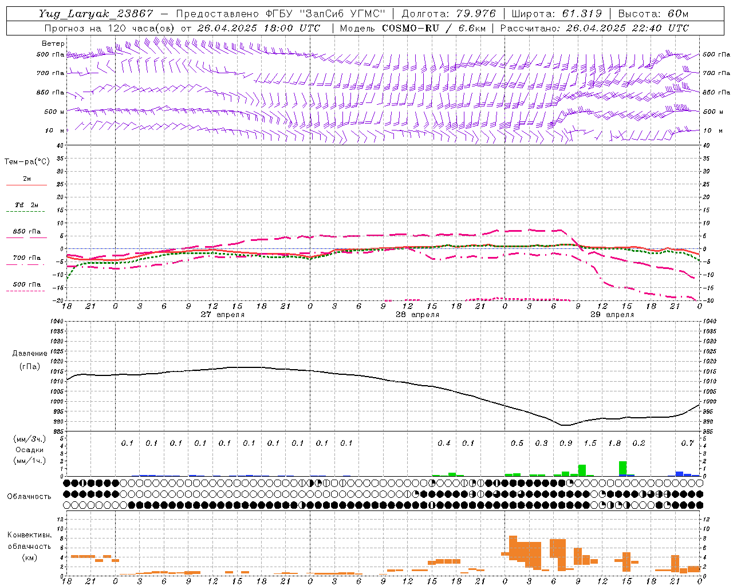Viewport: 733px width, 586px height.
Task: Click the station title Yug_Laryak_23867
Action: pos(96,14)
